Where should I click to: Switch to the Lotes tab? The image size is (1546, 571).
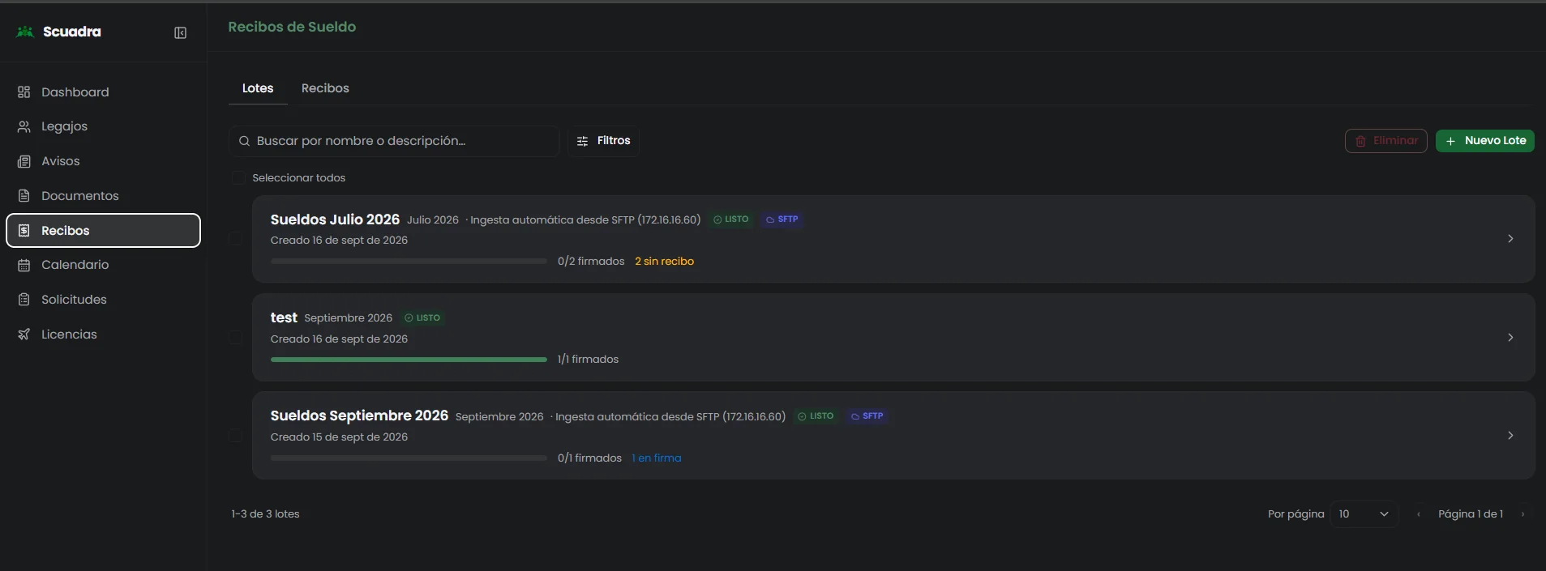click(x=258, y=88)
